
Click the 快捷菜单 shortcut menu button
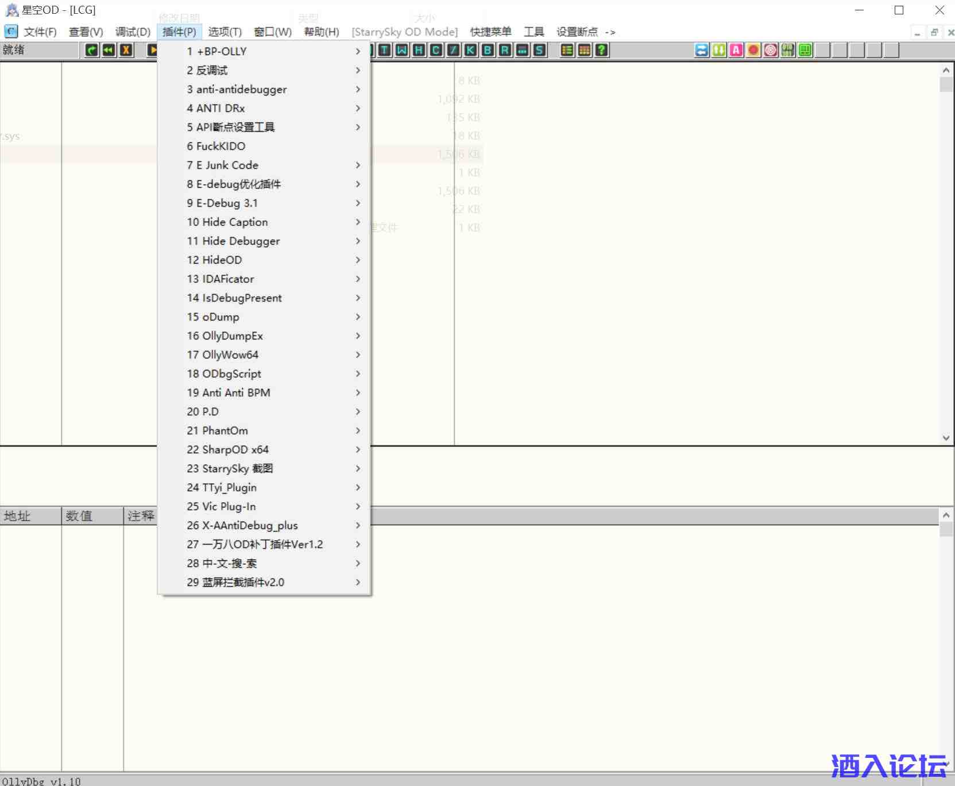pos(490,32)
